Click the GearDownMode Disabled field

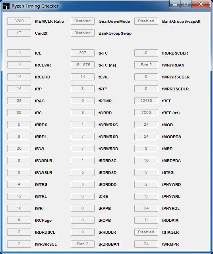[83, 21]
